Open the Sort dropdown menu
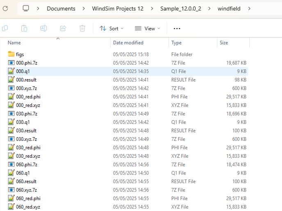The height and width of the screenshot is (211, 282). pyautogui.click(x=111, y=28)
